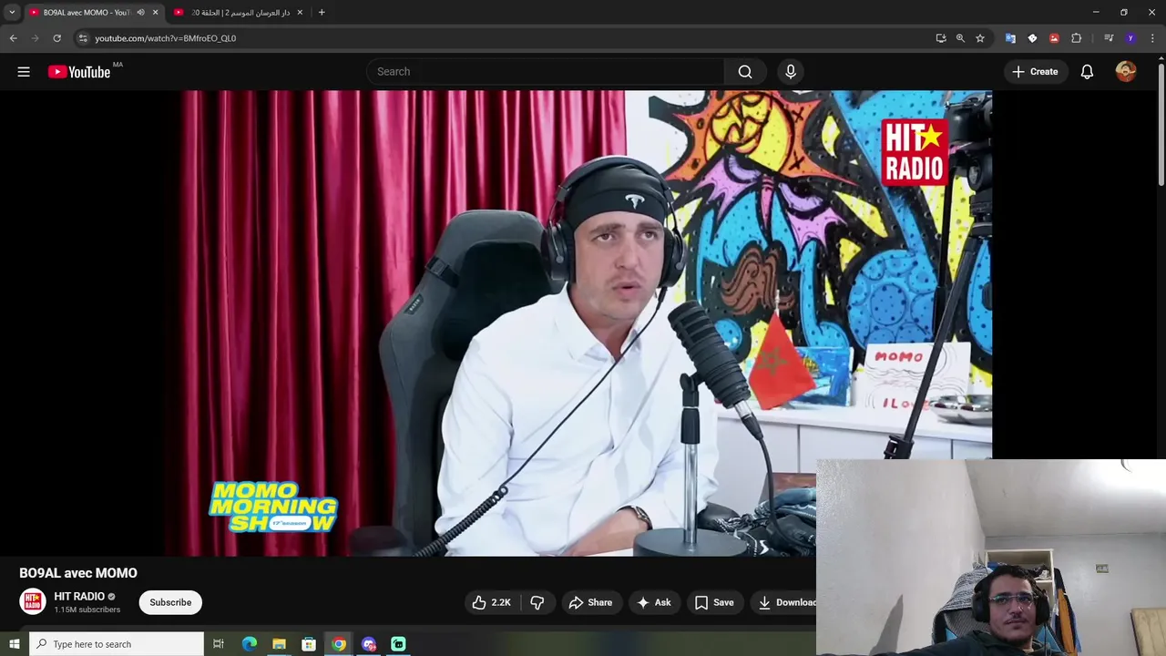Dislike the BO9AL avec MOMO video
Viewport: 1166px width, 656px height.
(x=537, y=602)
